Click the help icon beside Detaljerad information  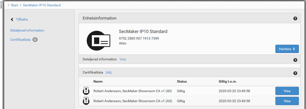coord(295,60)
